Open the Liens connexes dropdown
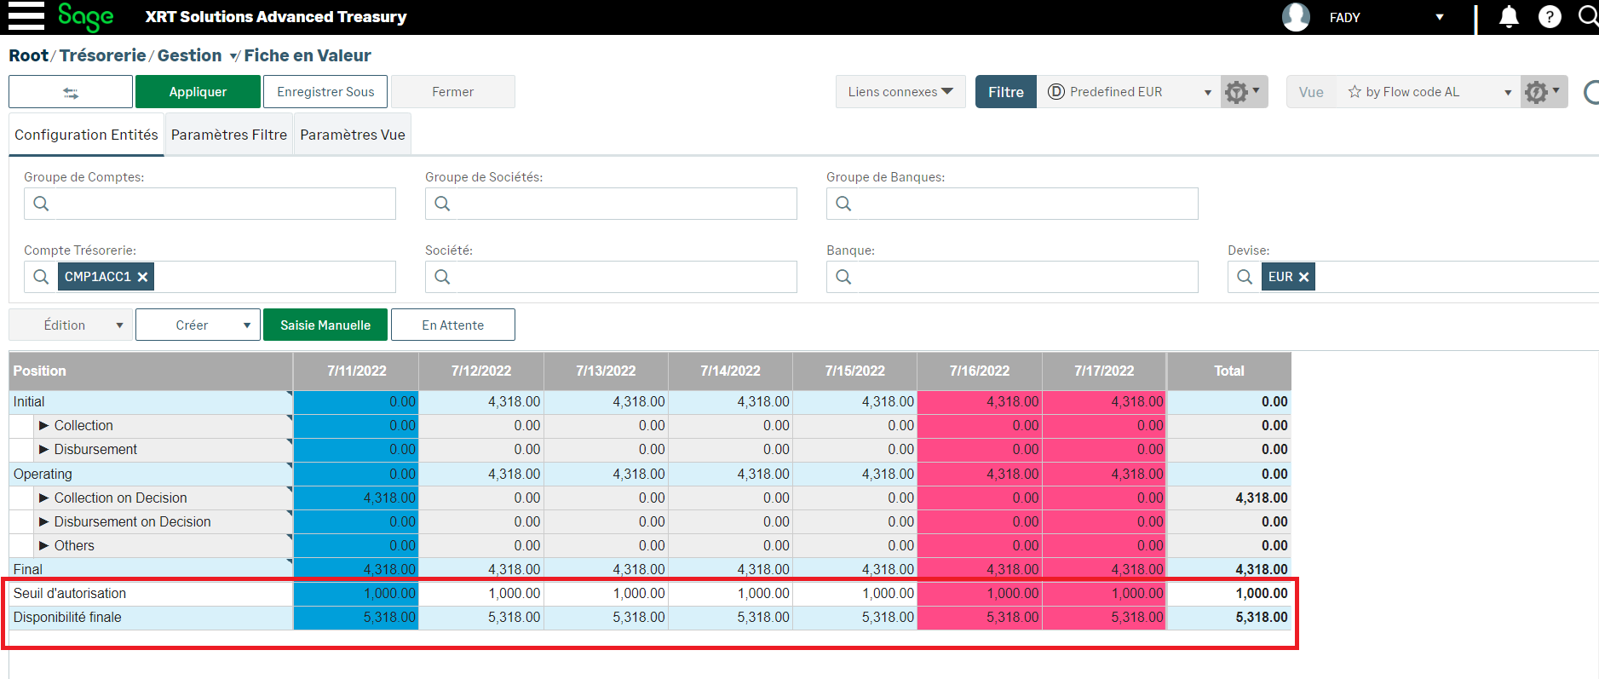1599x679 pixels. tap(900, 92)
